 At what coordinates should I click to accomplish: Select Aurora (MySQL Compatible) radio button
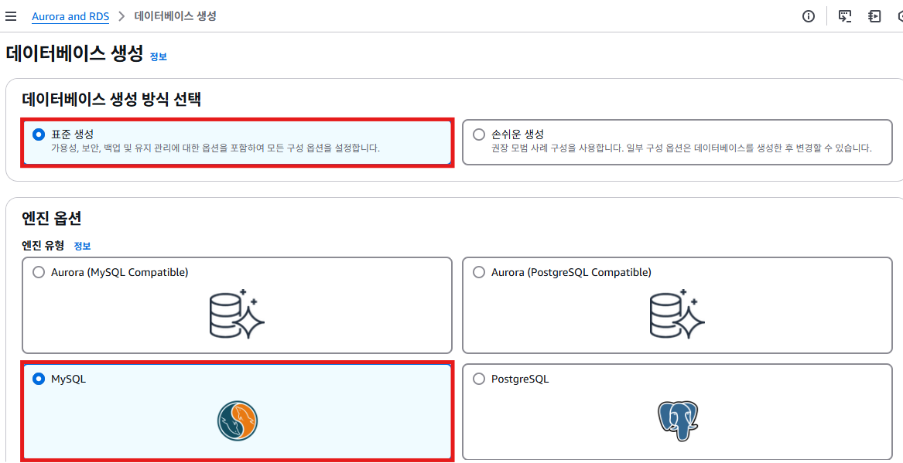pyautogui.click(x=39, y=272)
